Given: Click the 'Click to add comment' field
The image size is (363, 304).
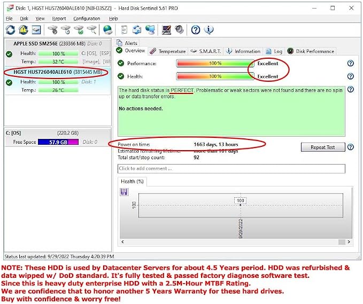Looking at the screenshot, I should pos(231,168).
